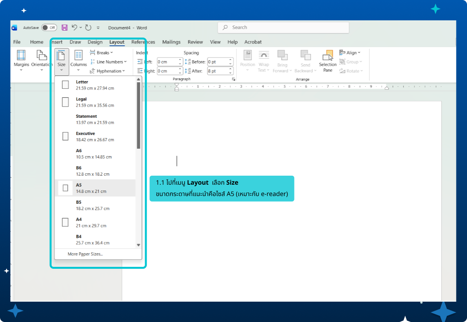Open the Orientation options icon

[42, 56]
